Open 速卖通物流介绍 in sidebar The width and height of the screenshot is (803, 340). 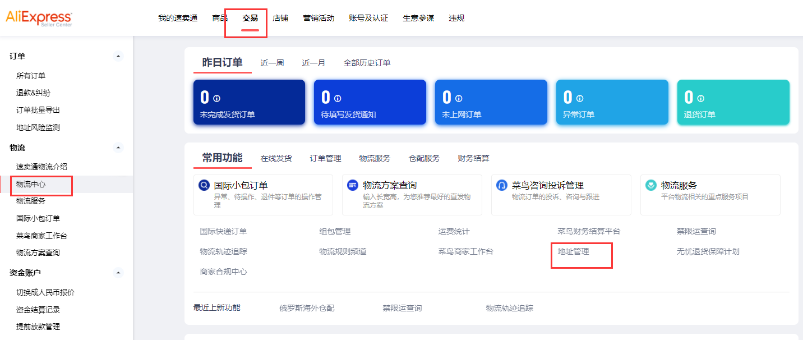tap(41, 167)
